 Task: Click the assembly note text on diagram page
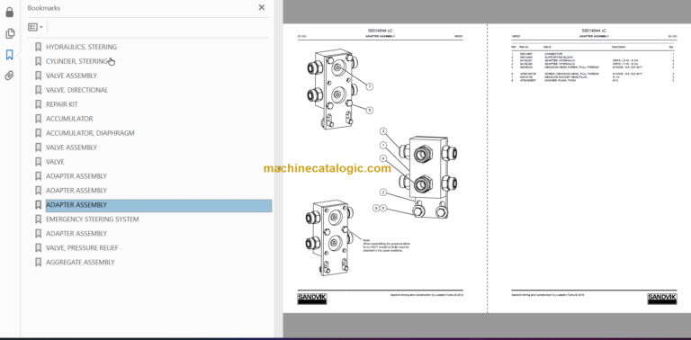[x=386, y=245]
